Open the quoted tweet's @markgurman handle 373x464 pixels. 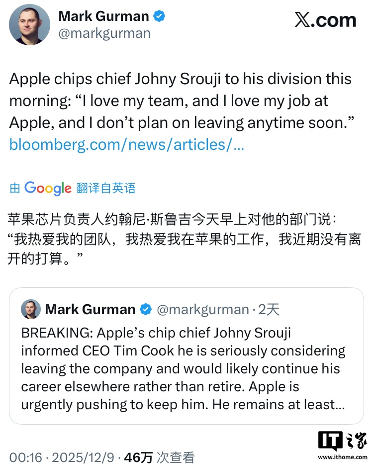point(202,310)
